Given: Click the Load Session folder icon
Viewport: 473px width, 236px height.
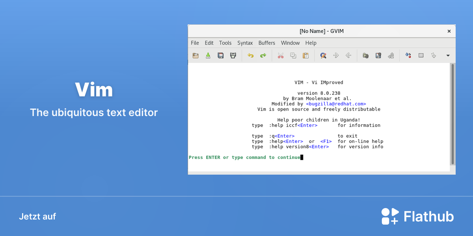Looking at the screenshot, I should [x=366, y=55].
